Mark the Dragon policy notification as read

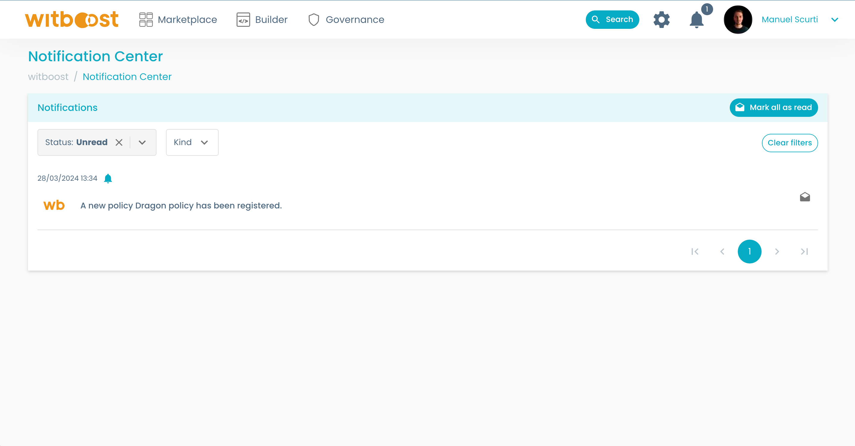coord(804,197)
